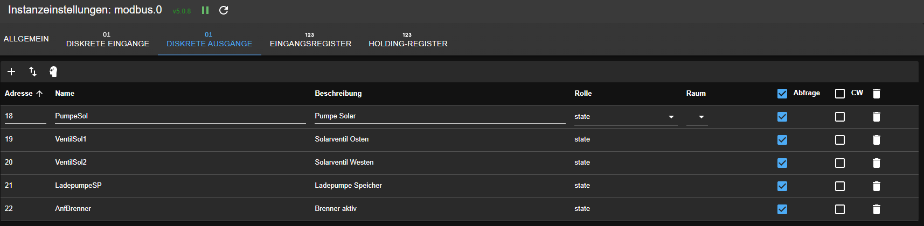The width and height of the screenshot is (924, 226).
Task: Switch to the Holding-Register tab
Action: (408, 39)
